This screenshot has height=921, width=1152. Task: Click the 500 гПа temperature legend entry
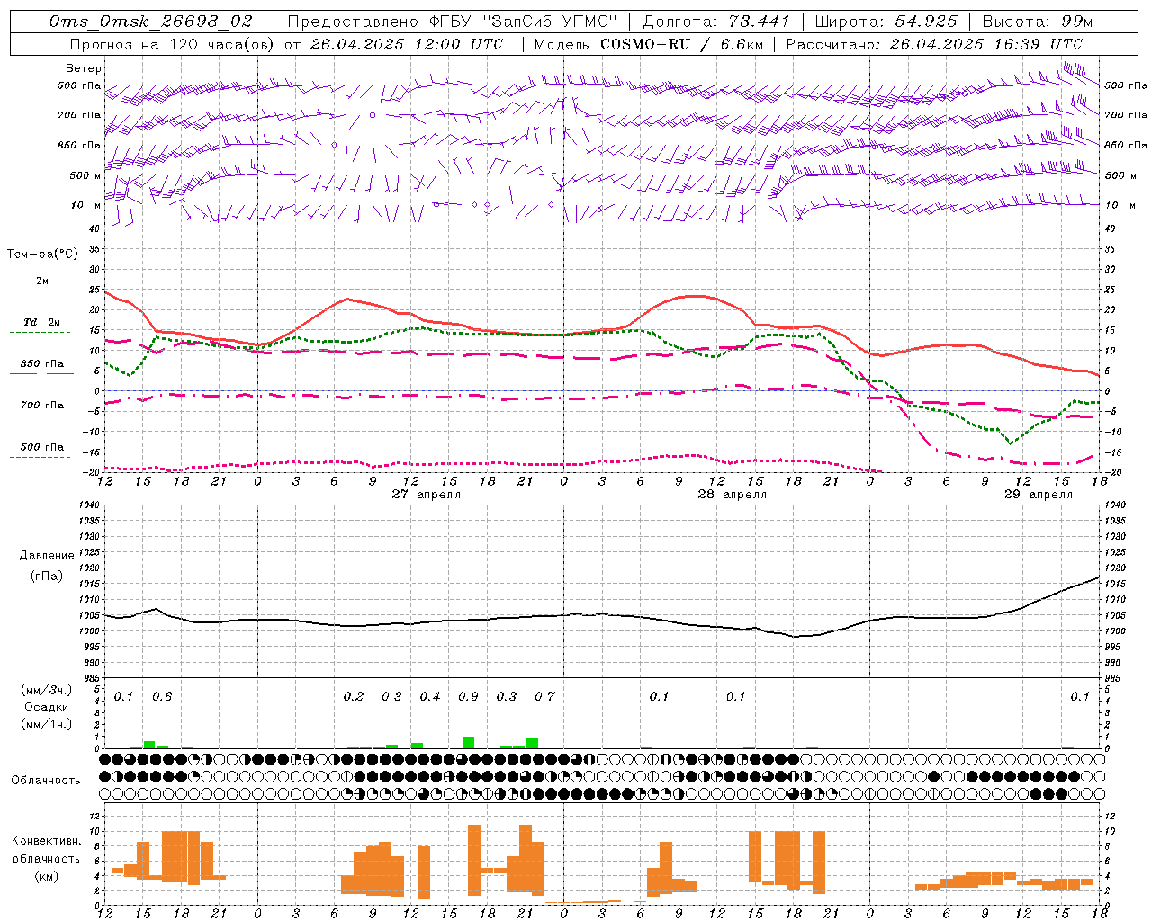click(x=42, y=450)
